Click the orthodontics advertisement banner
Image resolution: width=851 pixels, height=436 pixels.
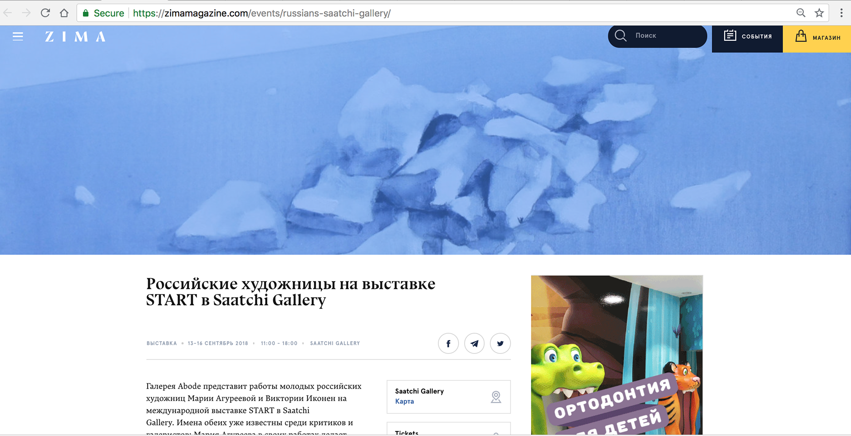(x=617, y=355)
